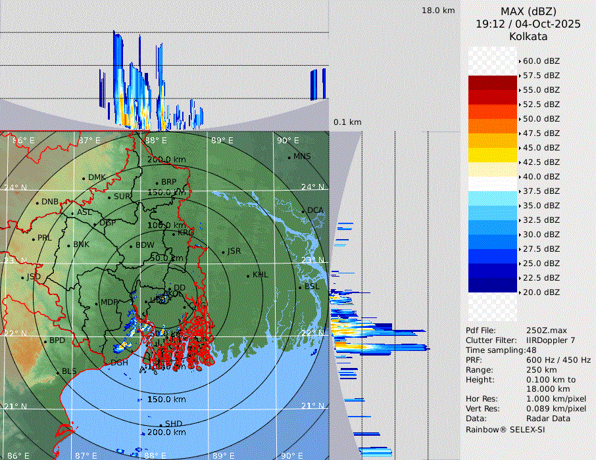Select the 20.0 dBZ legend label
596x460 pixels.
click(541, 292)
